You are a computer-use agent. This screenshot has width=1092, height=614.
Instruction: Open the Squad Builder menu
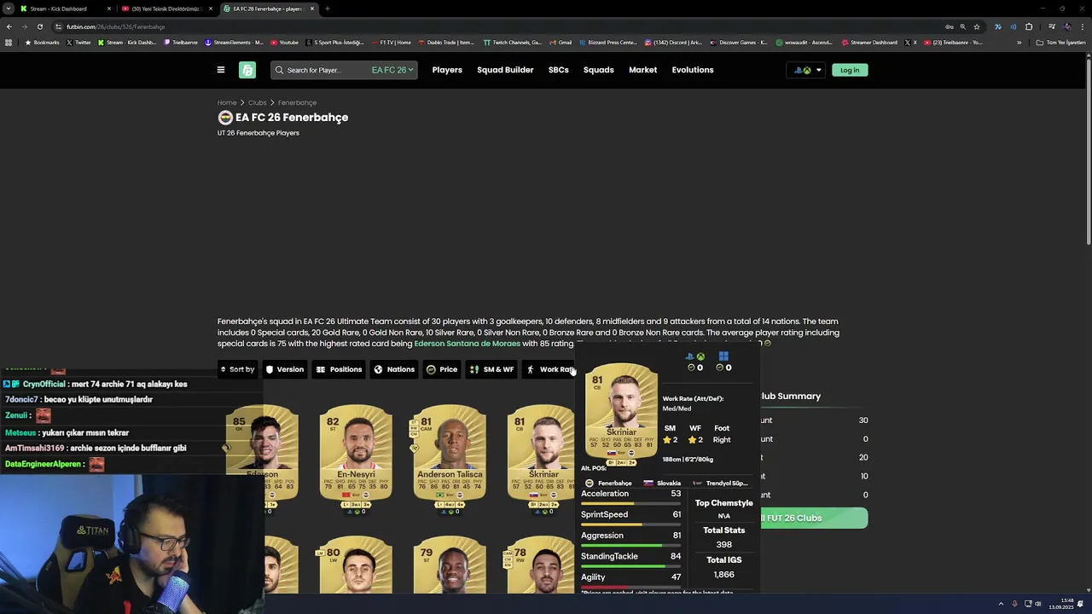tap(505, 70)
